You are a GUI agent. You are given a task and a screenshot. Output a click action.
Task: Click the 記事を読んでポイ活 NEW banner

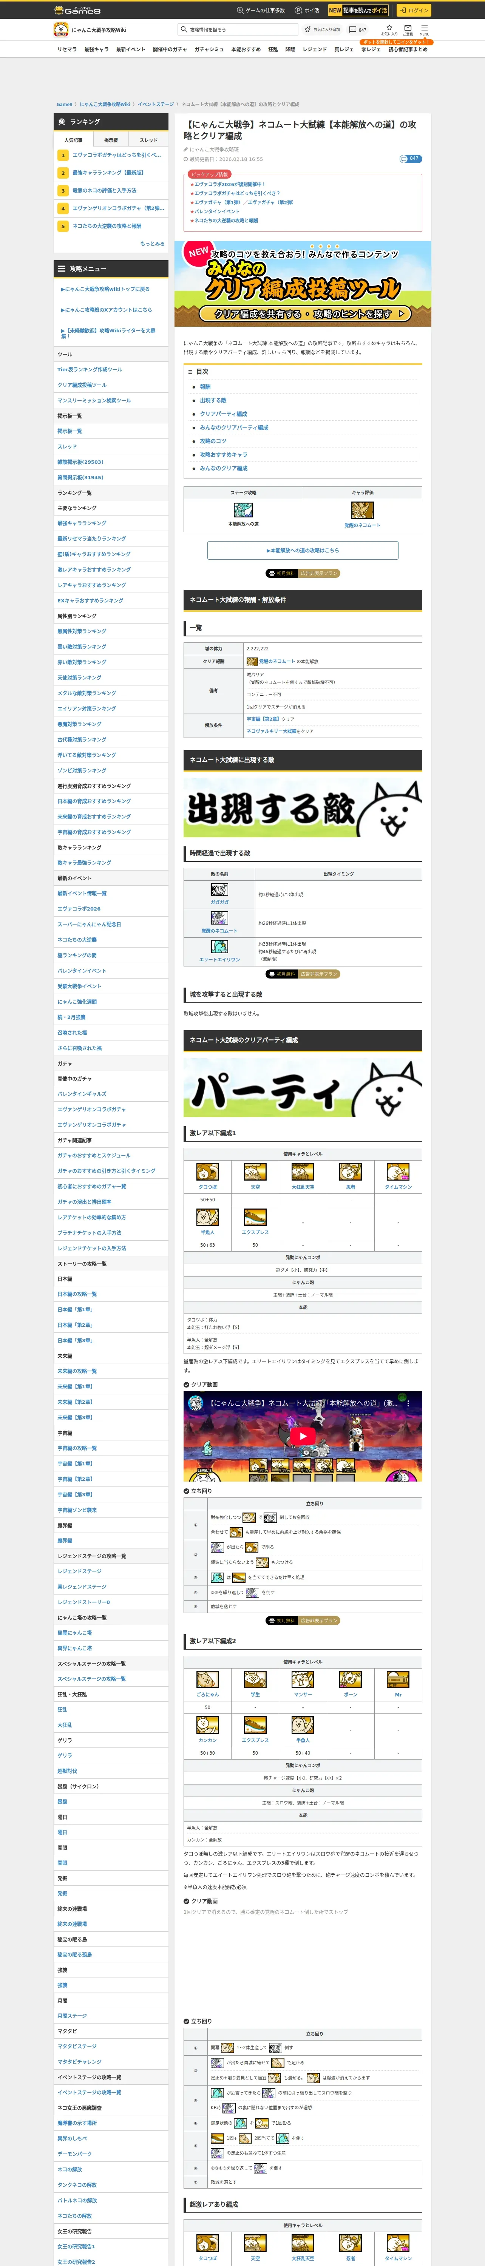point(358,11)
